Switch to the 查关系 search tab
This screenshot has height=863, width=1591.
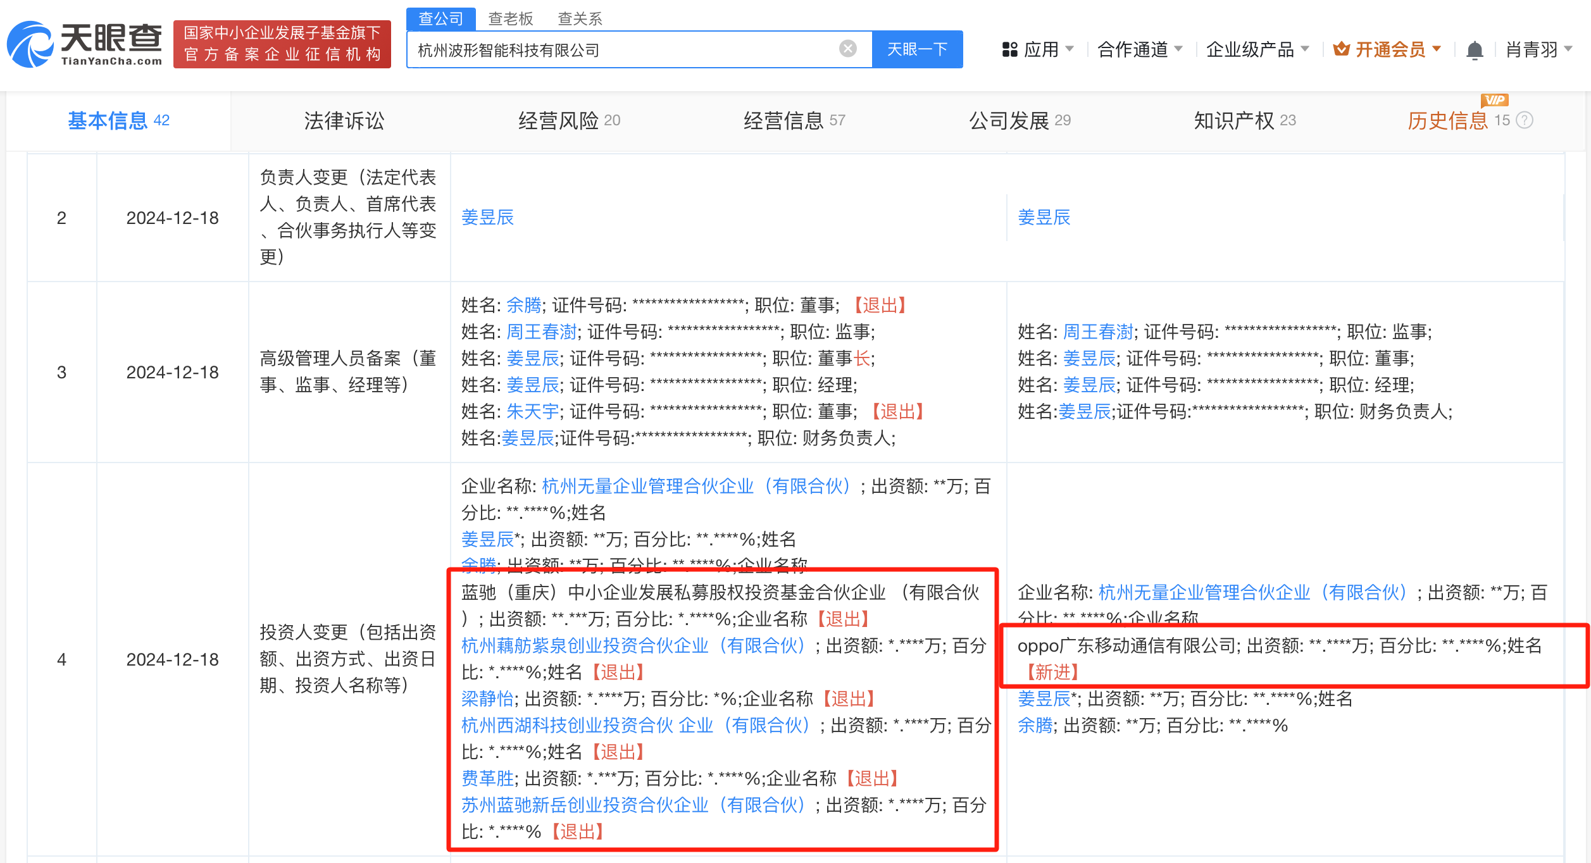(x=580, y=18)
